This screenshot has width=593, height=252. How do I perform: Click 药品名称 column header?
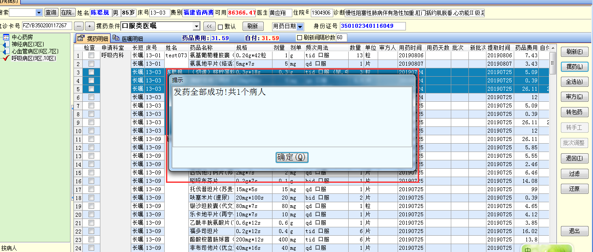212,48
